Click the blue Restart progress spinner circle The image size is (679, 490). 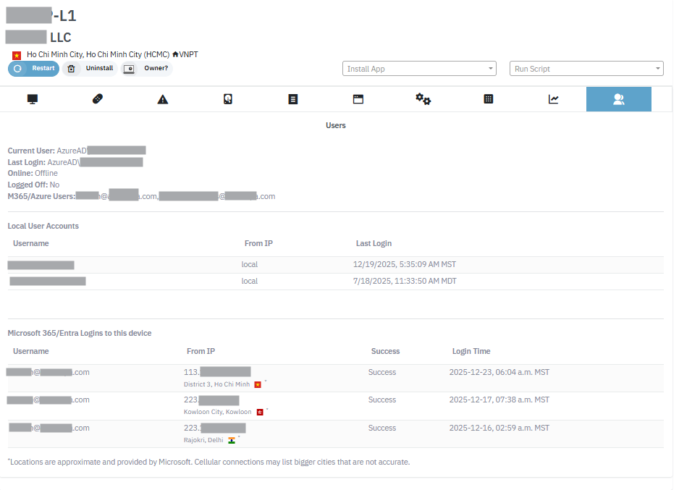(17, 68)
